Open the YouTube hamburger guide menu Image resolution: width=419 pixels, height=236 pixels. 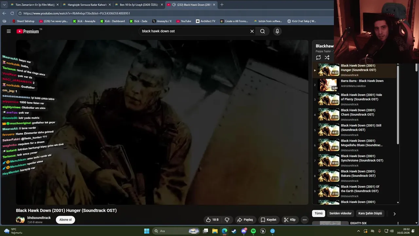tap(9, 31)
